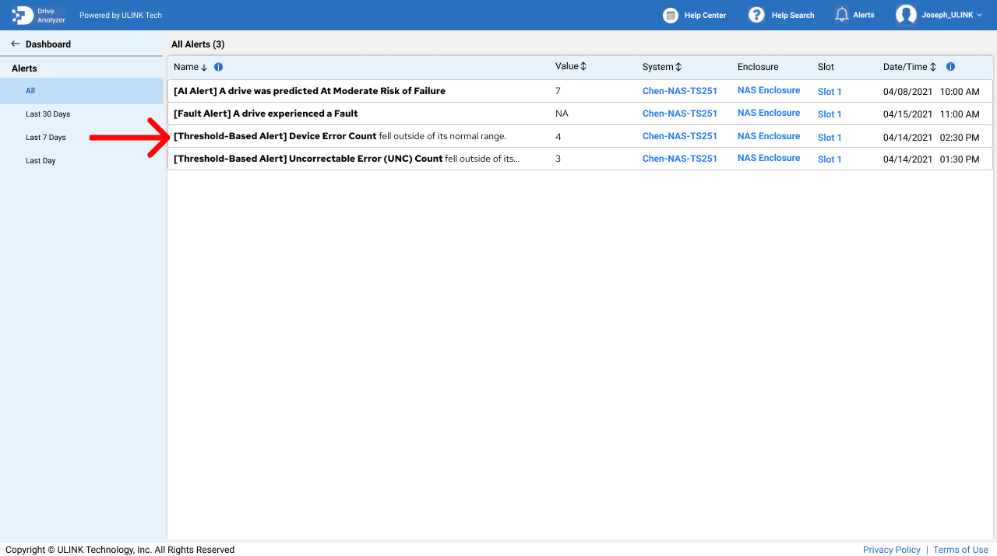Open NAS Enclosure link in Fault Alert row
Viewport: 997px width, 556px height.
click(768, 113)
